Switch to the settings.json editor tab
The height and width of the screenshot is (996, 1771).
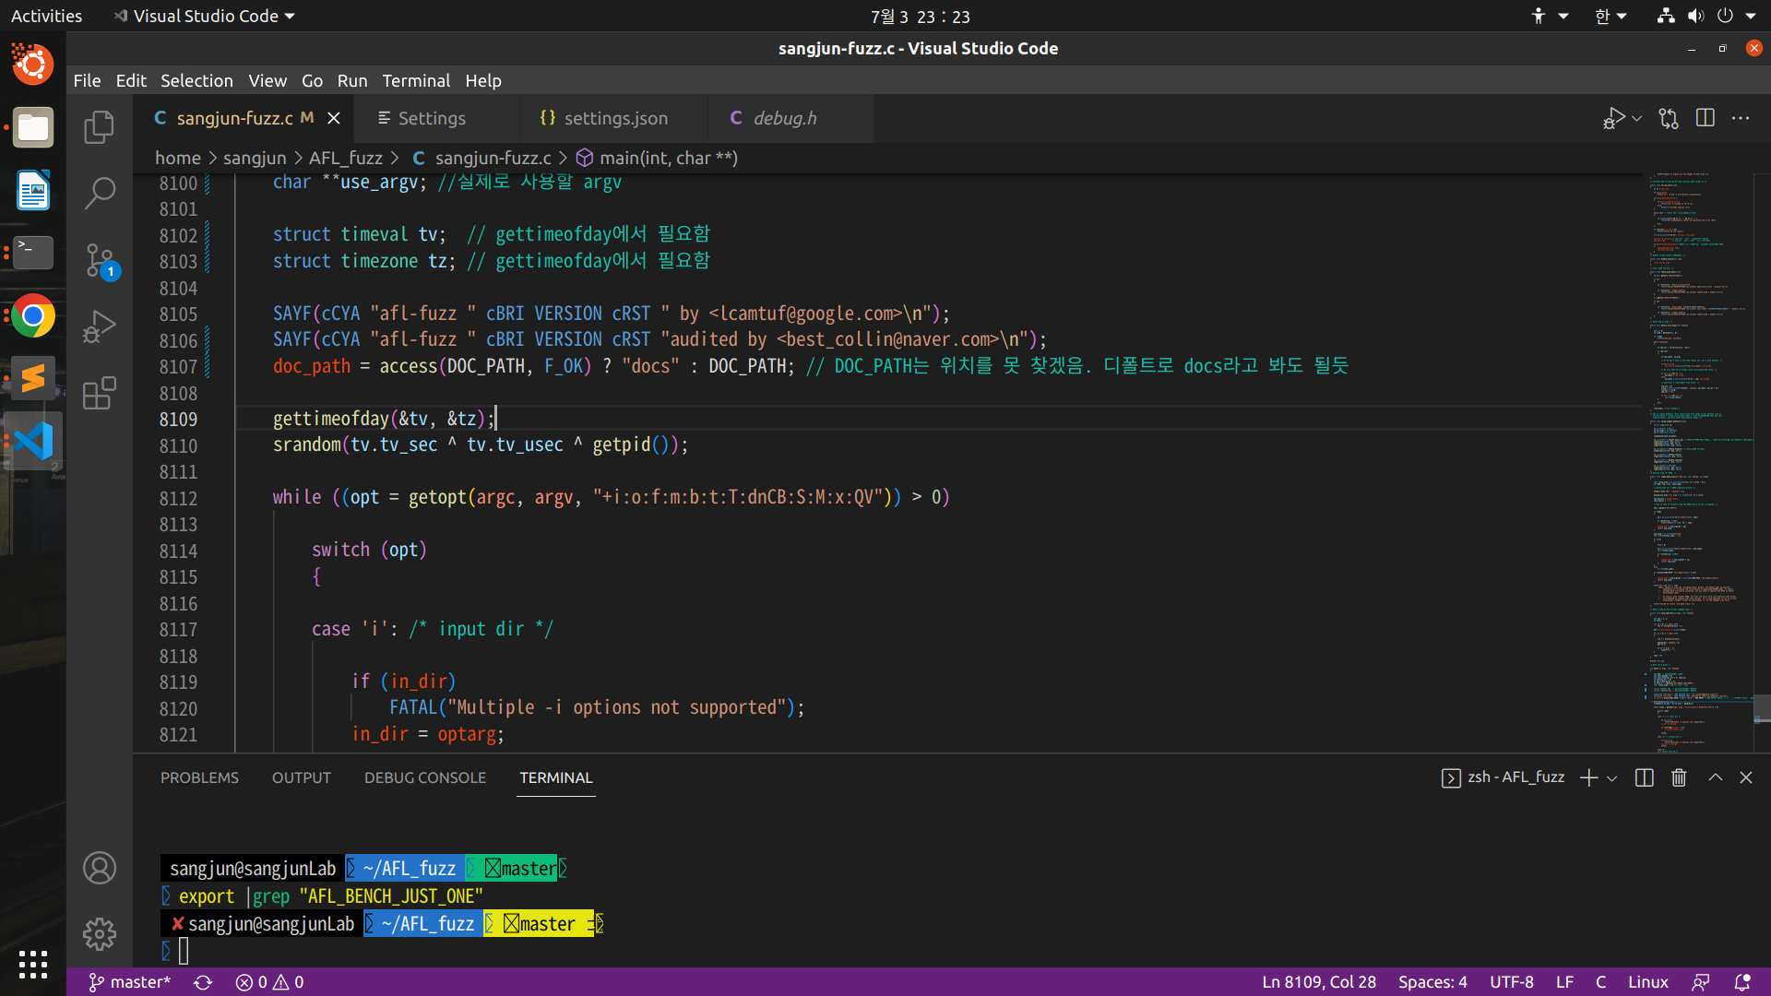click(614, 118)
